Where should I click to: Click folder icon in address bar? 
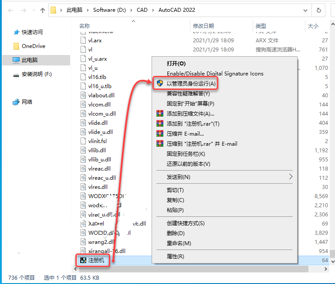pos(53,10)
